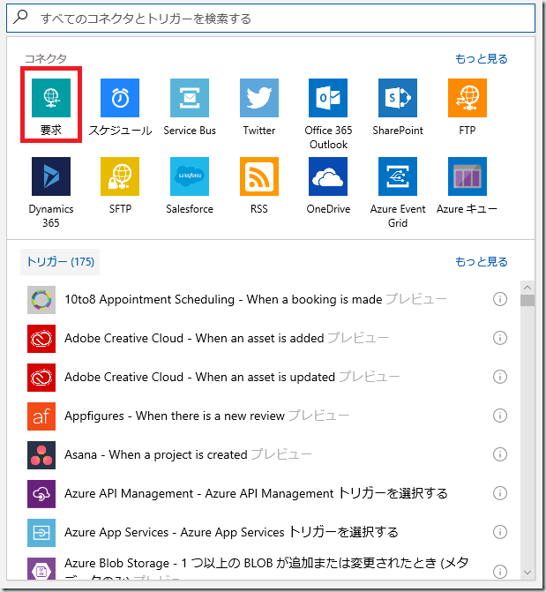The image size is (546, 592).
Task: Click the search magnifier icon
Action: coord(21,17)
